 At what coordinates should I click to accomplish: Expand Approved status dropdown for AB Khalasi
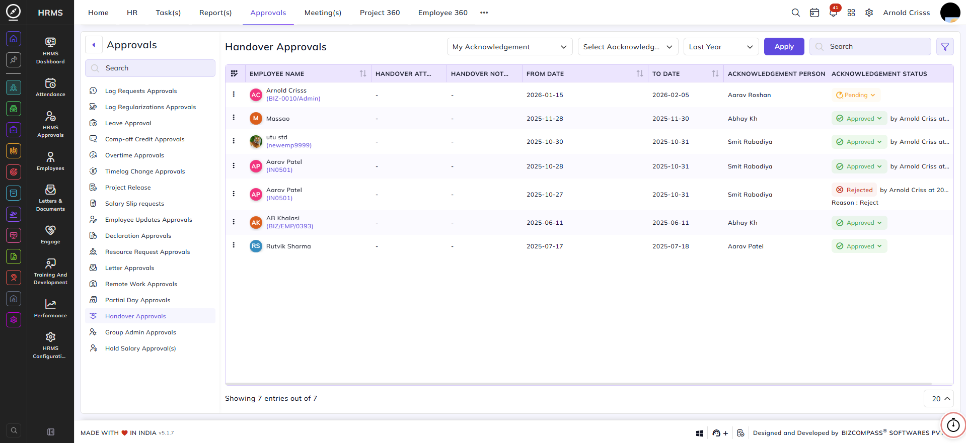(859, 223)
